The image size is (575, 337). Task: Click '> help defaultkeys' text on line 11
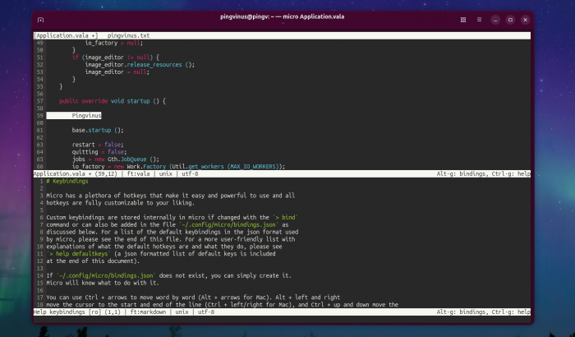click(x=79, y=254)
